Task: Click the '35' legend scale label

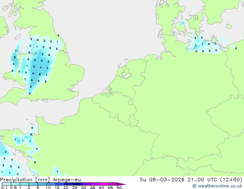Action: tap(92, 187)
